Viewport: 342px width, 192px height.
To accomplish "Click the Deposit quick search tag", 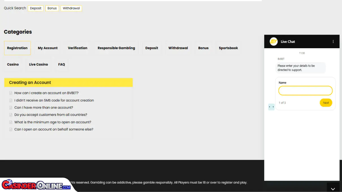I will pyautogui.click(x=36, y=8).
